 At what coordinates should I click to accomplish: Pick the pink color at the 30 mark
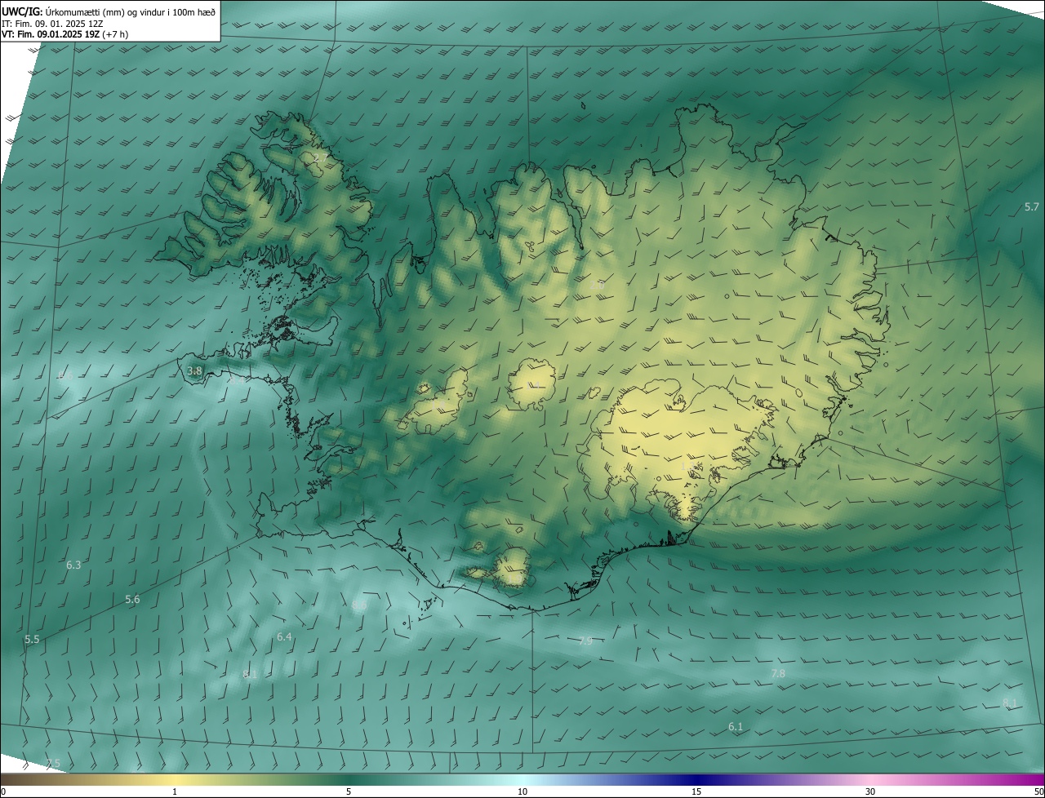tap(870, 779)
